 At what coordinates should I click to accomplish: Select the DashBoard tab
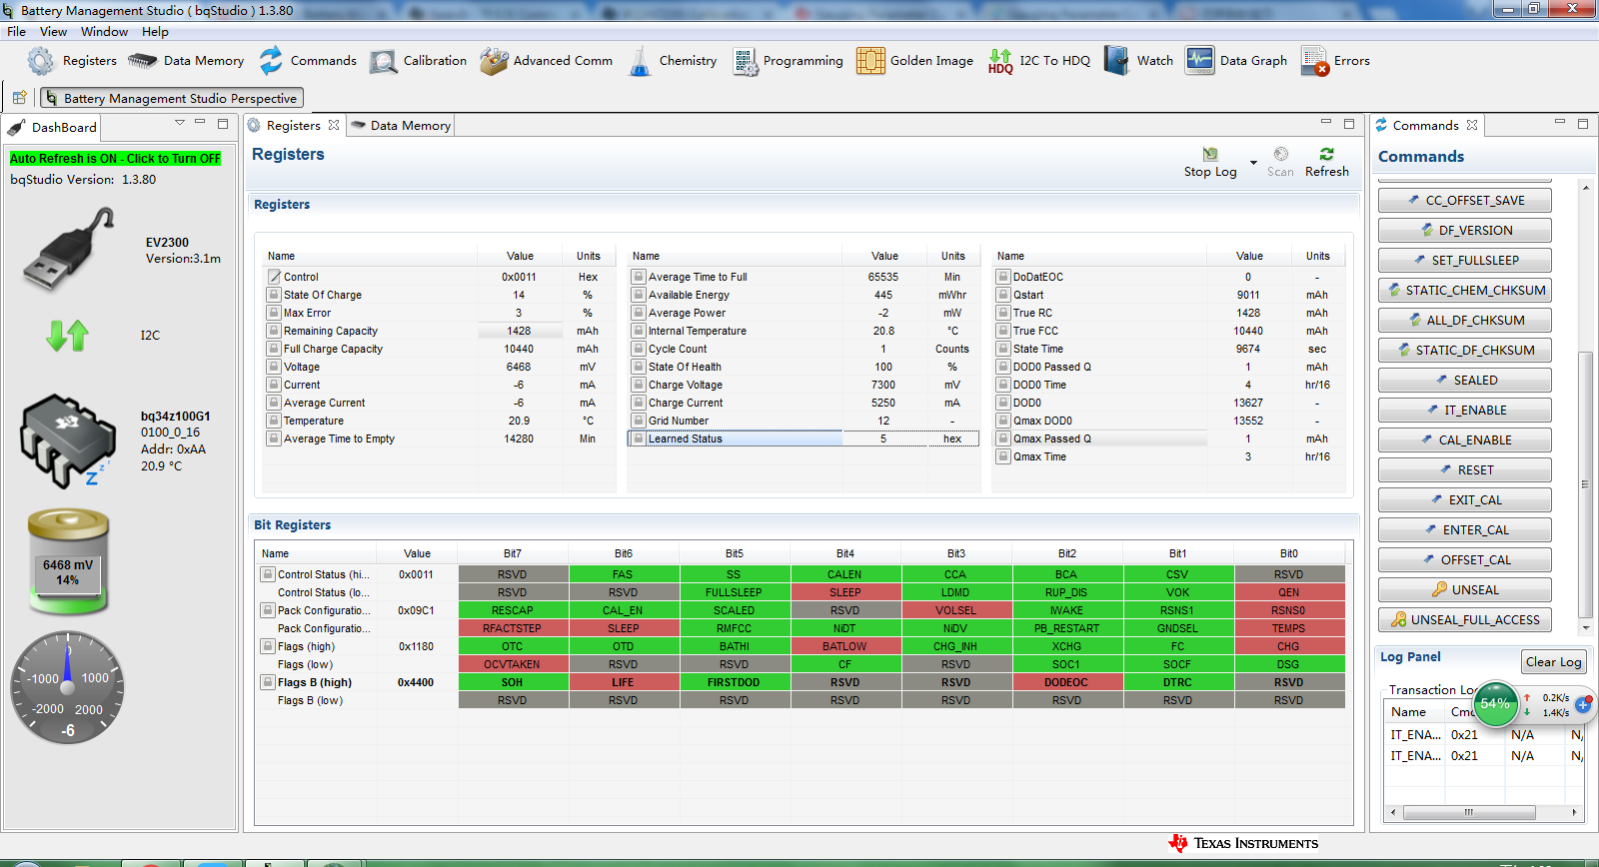tap(53, 128)
